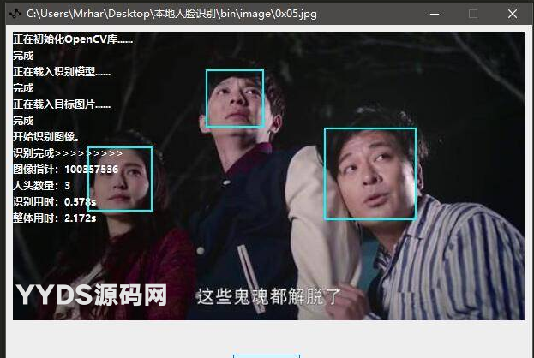Select the face box on the middle man
The width and height of the screenshot is (534, 358).
(234, 98)
